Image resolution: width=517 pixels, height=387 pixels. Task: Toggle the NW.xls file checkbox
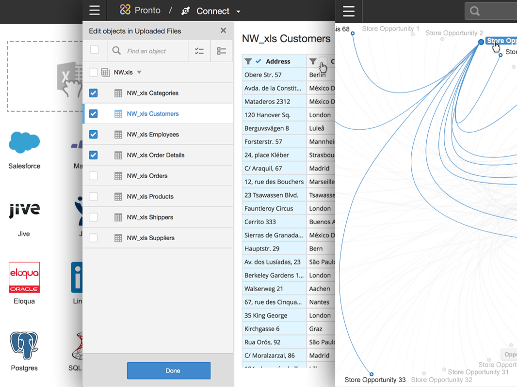coord(93,72)
